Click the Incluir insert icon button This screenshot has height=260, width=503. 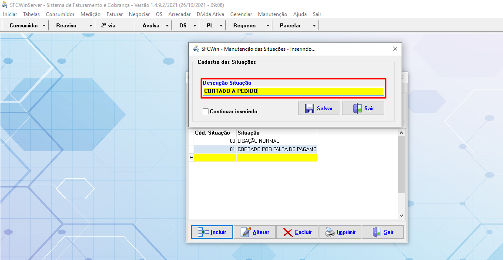coord(203,232)
